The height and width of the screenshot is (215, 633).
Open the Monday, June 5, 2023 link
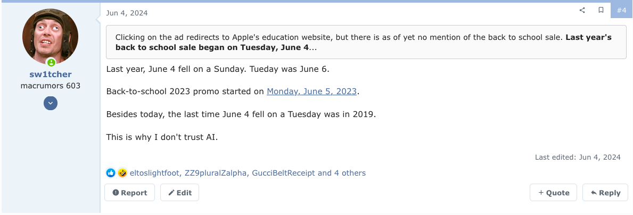(x=311, y=91)
